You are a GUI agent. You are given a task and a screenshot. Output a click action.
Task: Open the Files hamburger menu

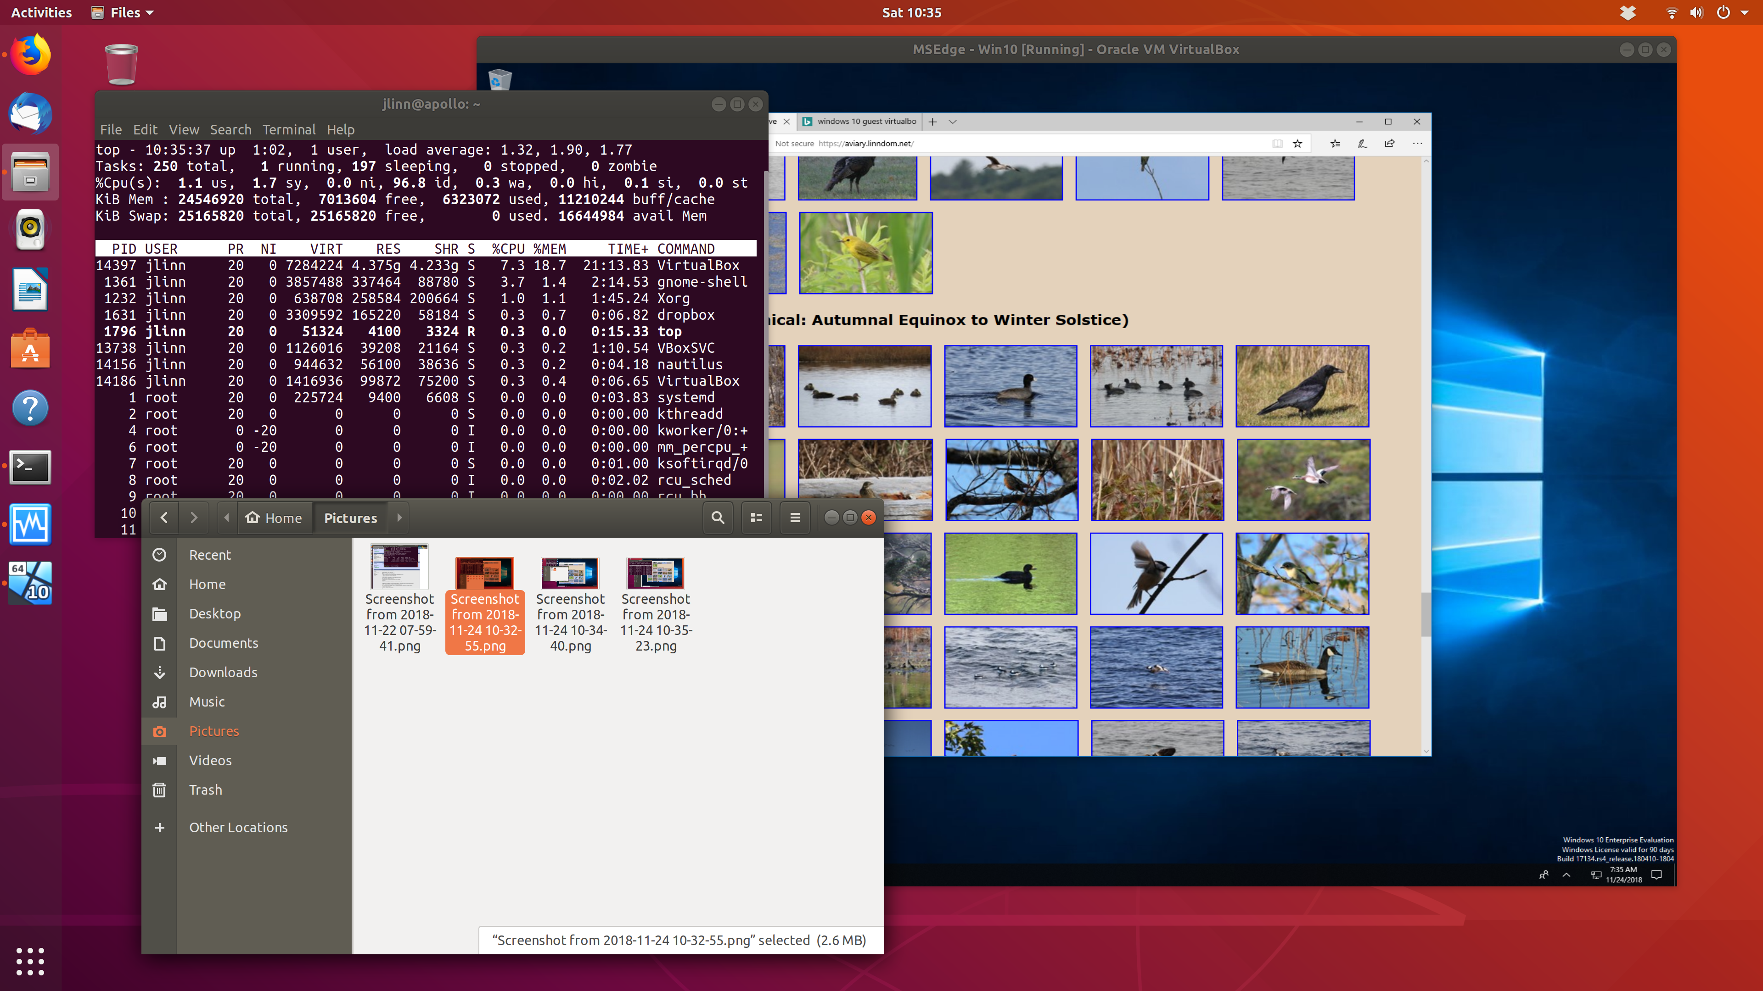(795, 518)
